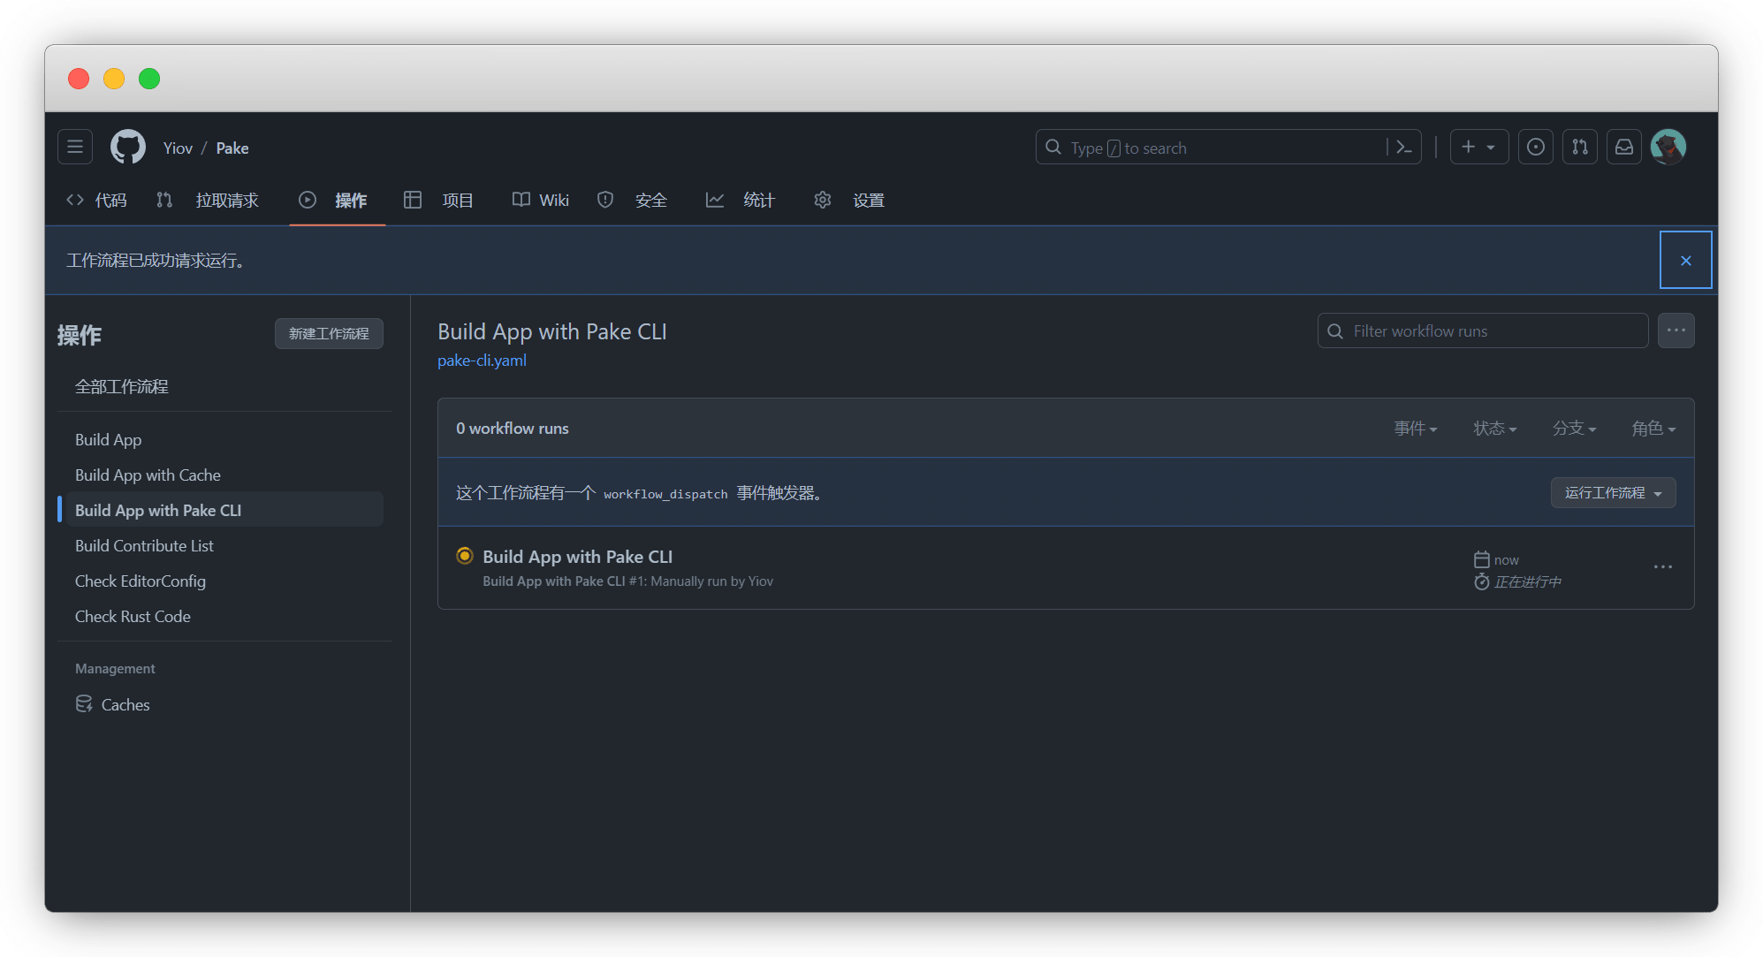Expand the 状态 filter dropdown
1763x957 pixels.
(x=1494, y=429)
